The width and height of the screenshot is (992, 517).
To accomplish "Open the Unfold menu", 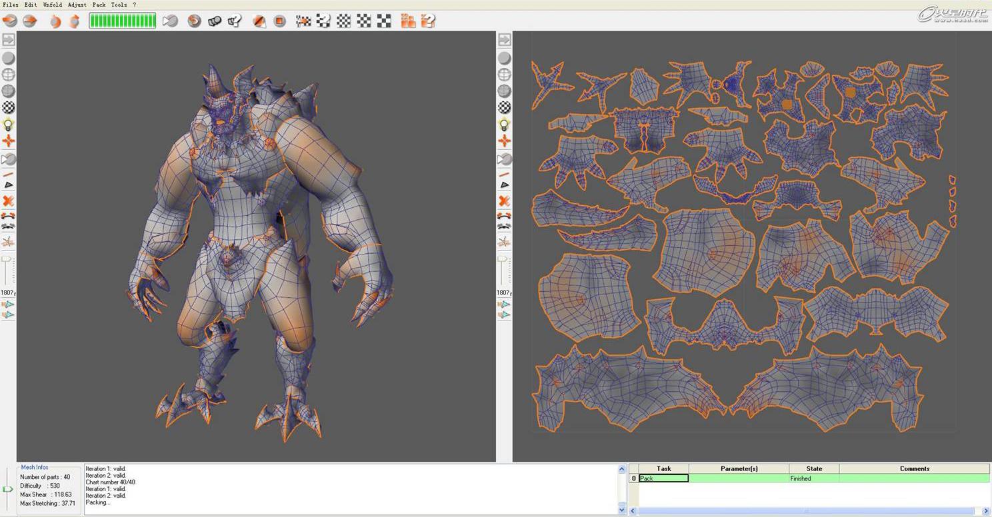I will point(53,5).
